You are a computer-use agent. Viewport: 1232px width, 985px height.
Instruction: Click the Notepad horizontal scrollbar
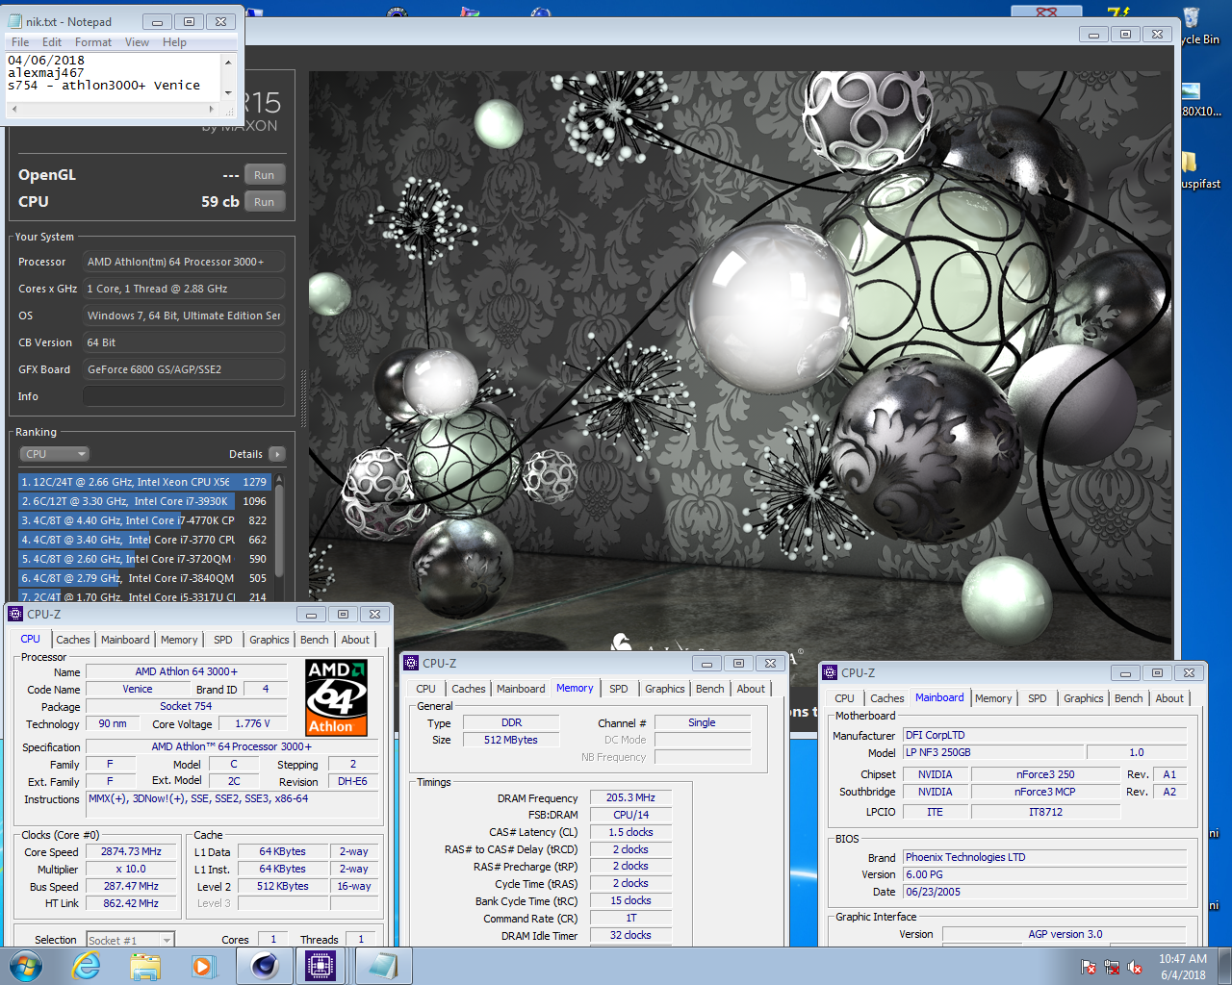point(114,109)
